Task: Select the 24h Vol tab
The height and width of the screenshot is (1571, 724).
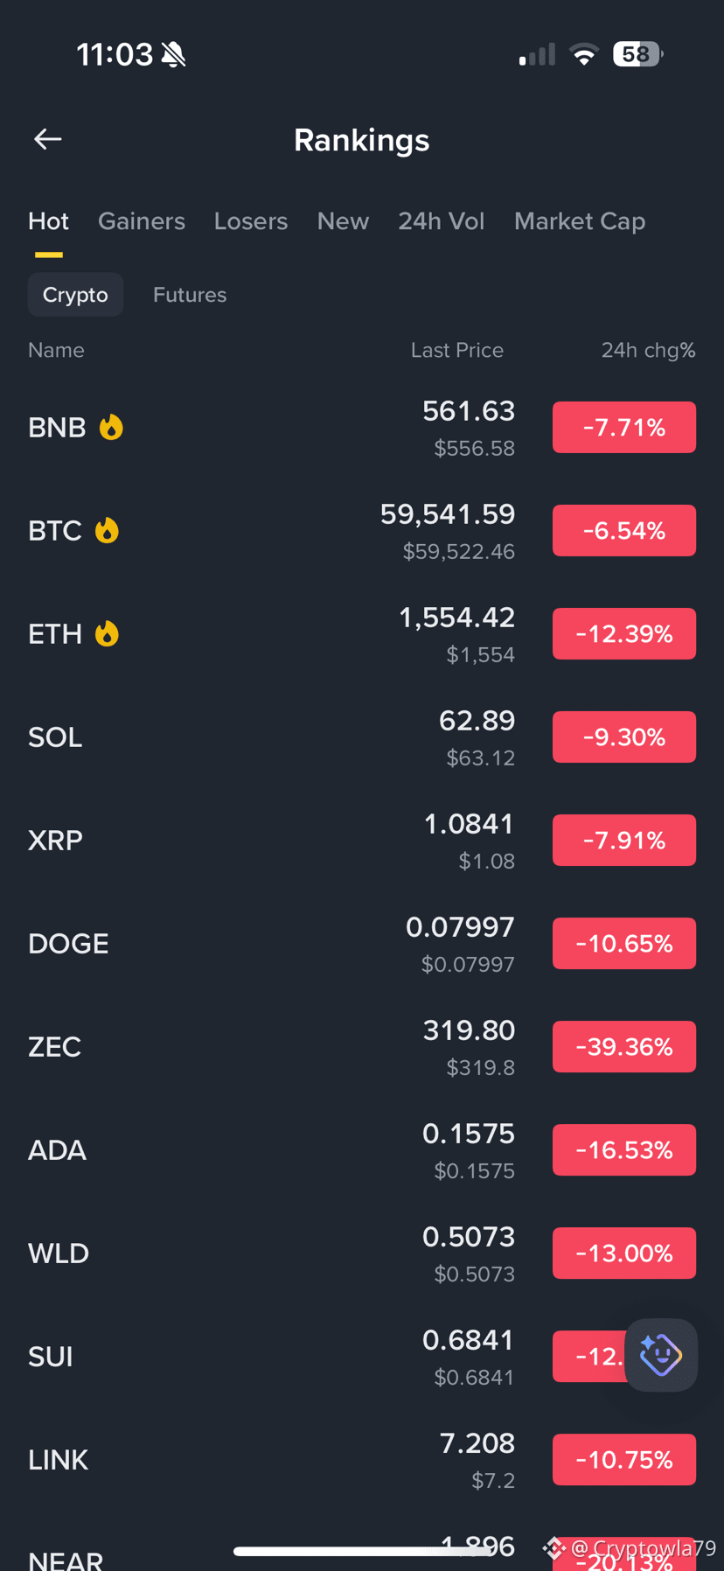Action: pos(442,221)
